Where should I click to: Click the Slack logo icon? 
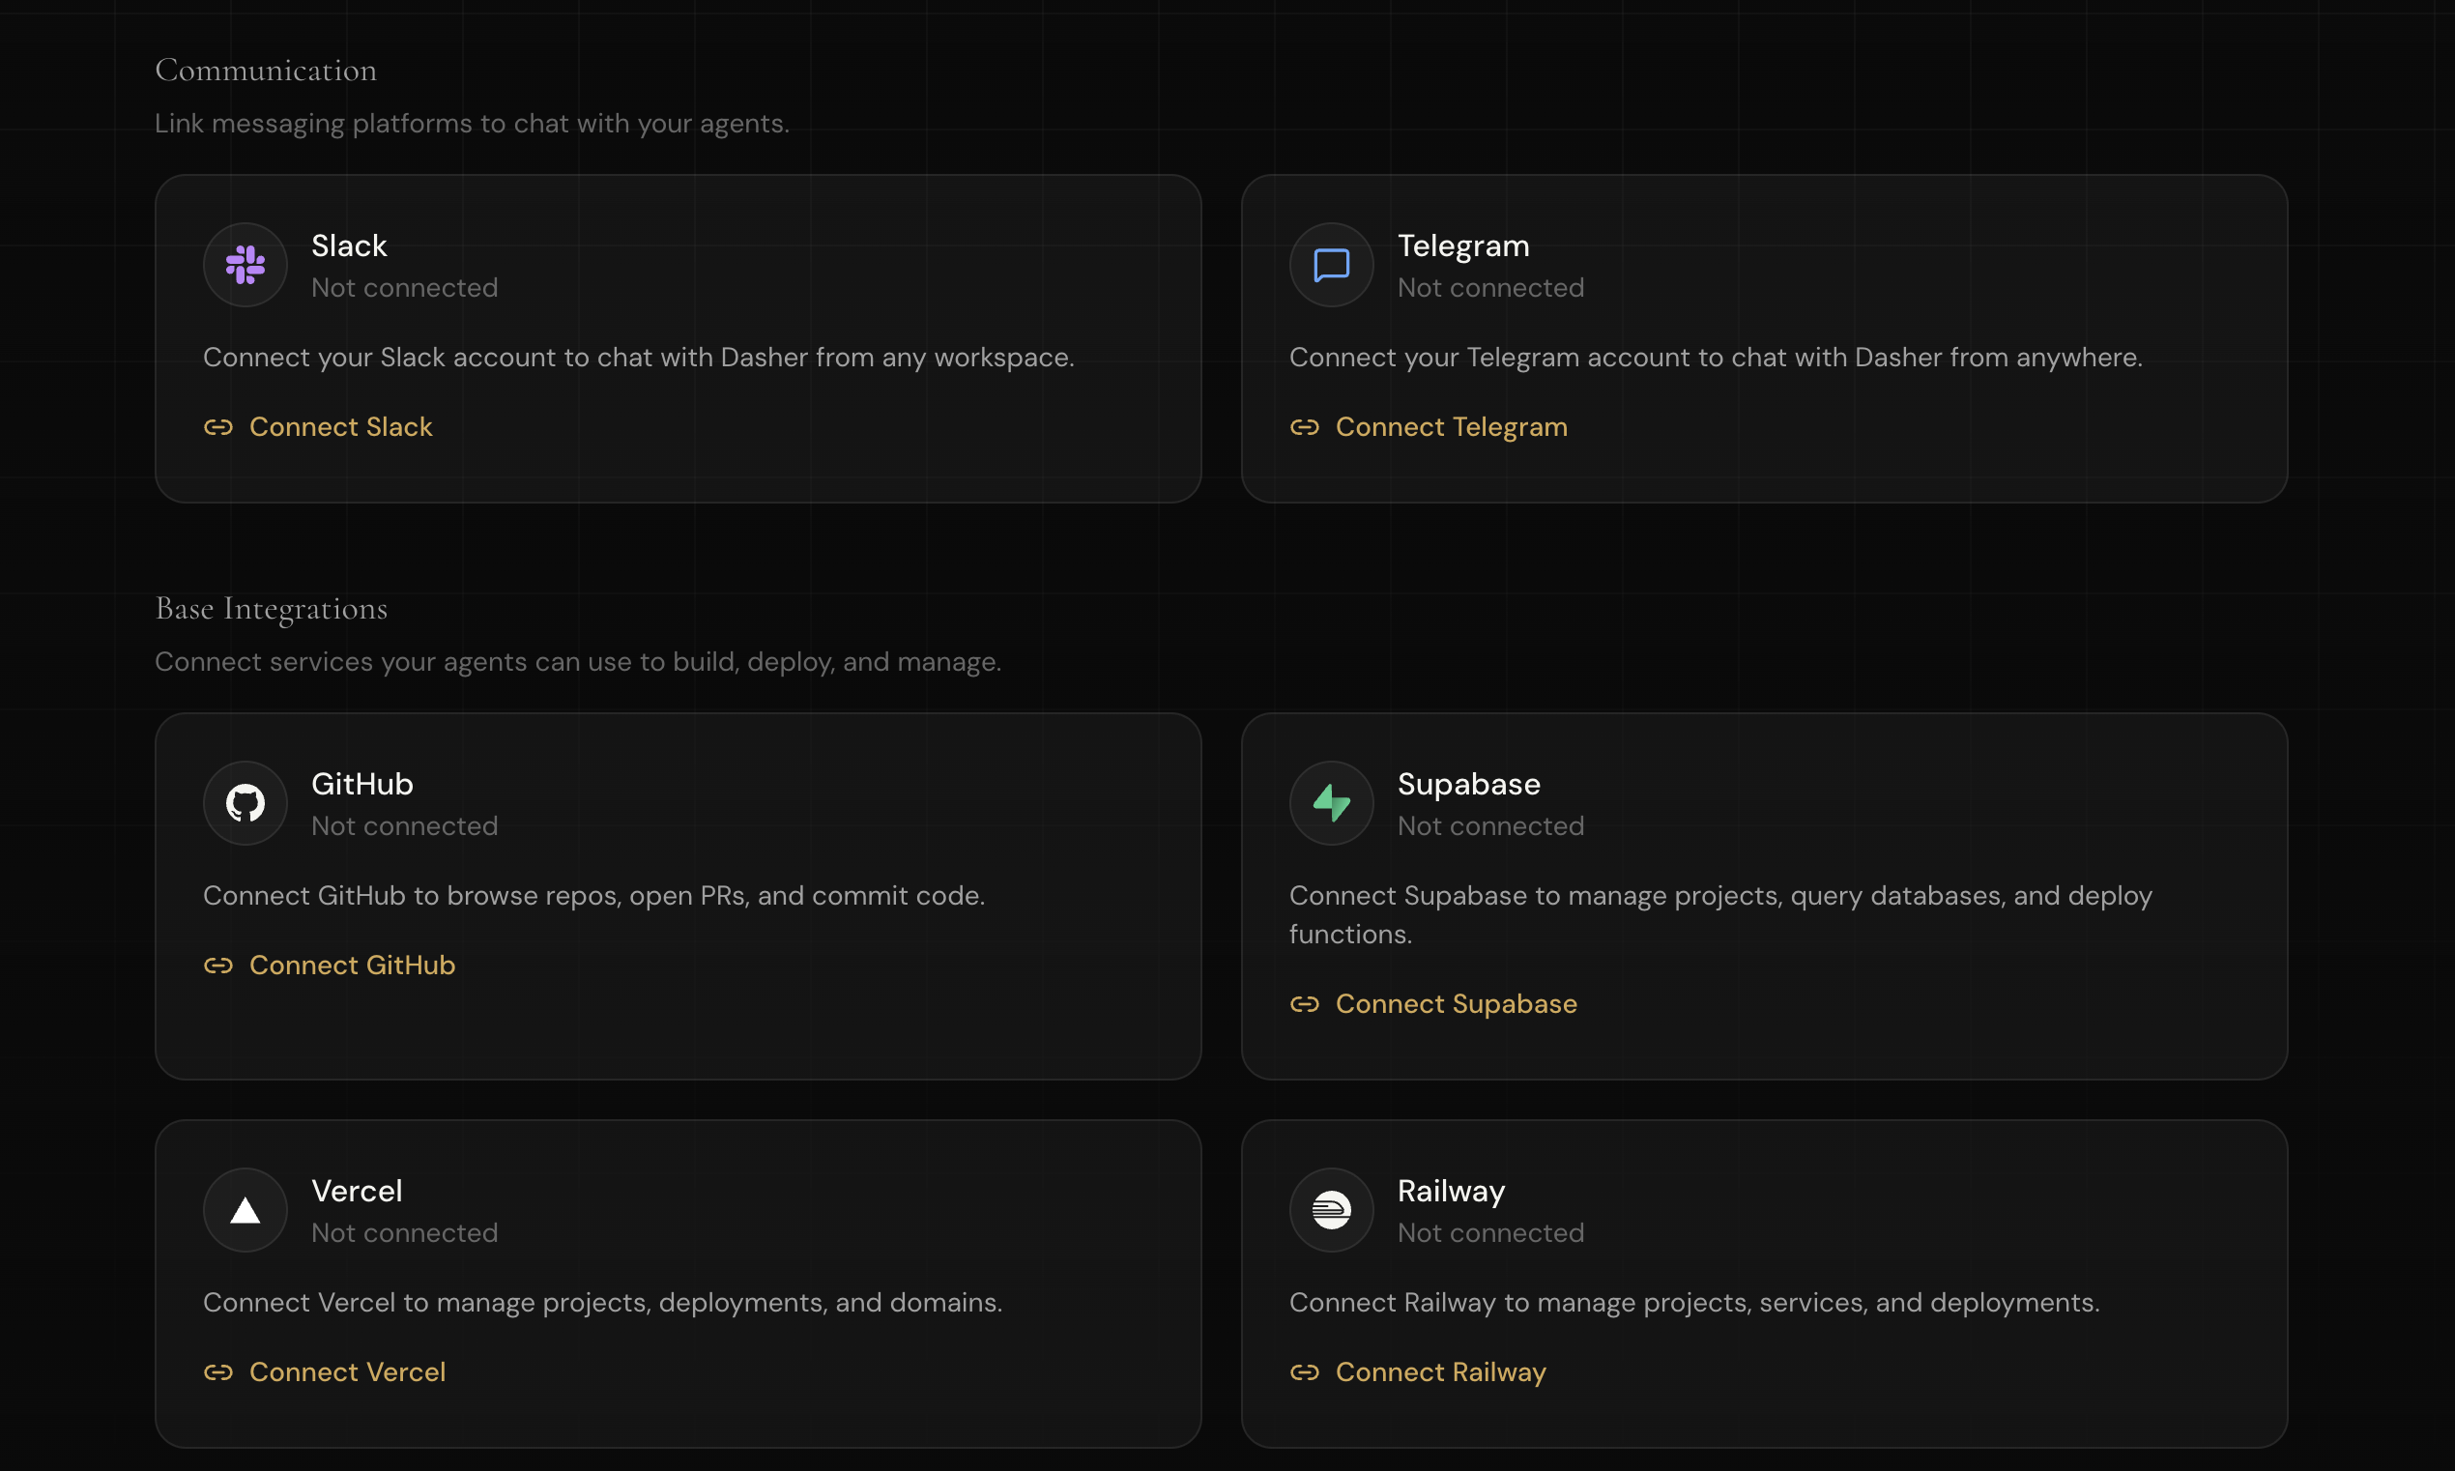245,265
